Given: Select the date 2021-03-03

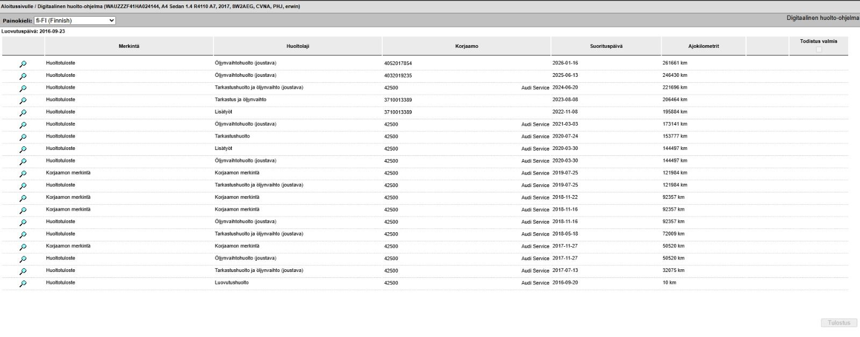Looking at the screenshot, I should [565, 124].
